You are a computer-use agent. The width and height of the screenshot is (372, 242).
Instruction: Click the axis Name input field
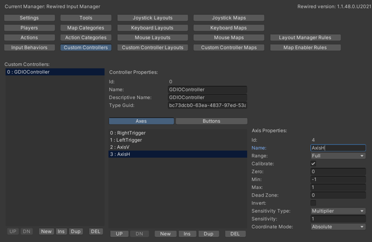338,148
